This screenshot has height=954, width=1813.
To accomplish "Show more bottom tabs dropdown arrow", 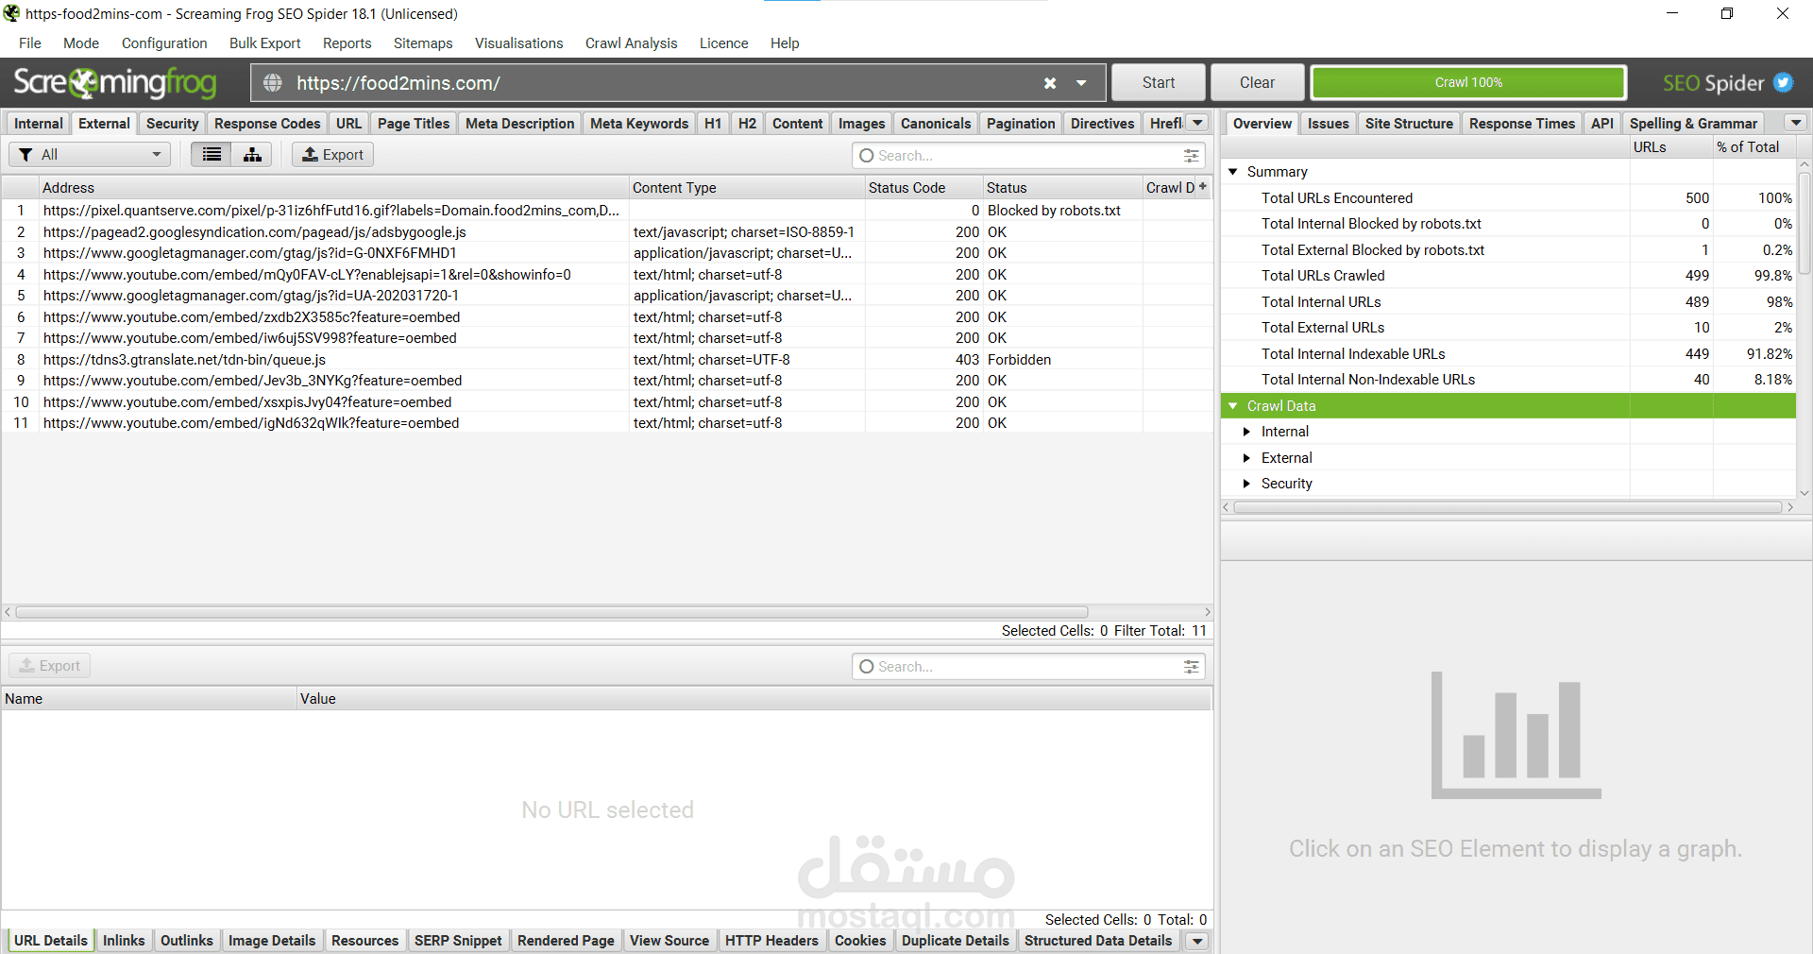I will pos(1197,941).
